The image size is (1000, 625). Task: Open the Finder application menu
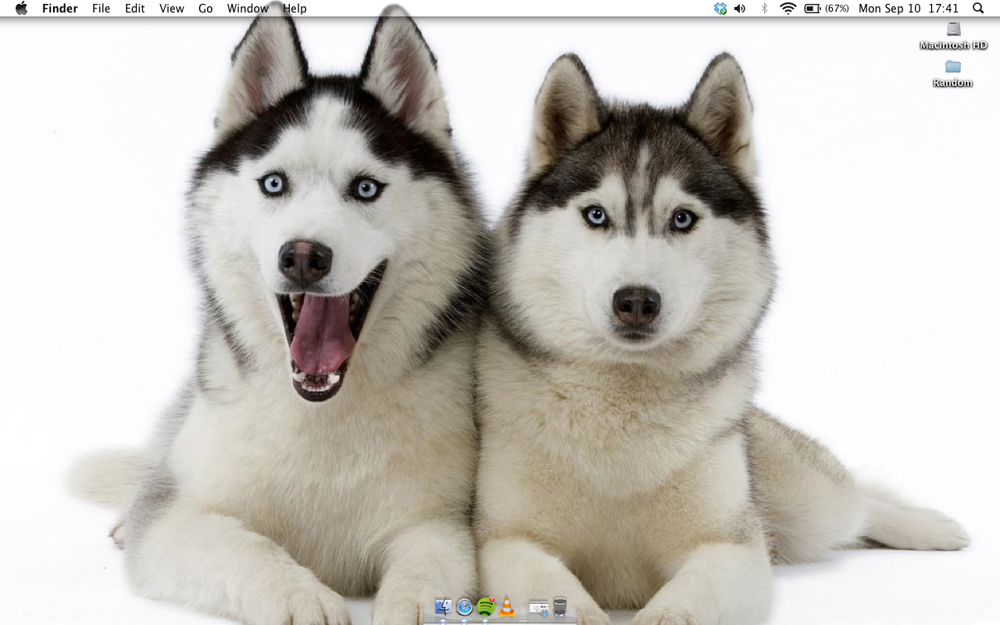click(59, 9)
